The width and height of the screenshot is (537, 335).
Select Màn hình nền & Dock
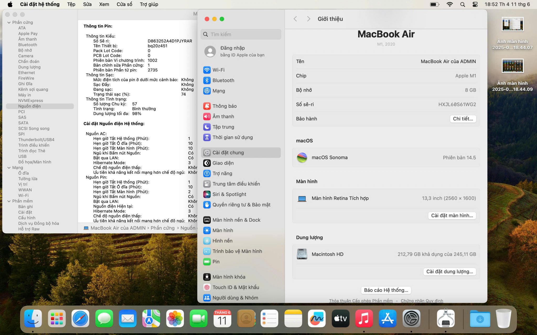pyautogui.click(x=241, y=220)
